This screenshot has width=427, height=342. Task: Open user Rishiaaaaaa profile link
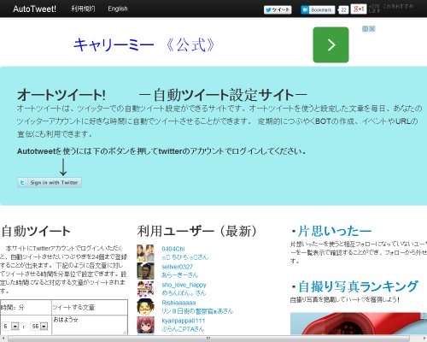pos(178,303)
